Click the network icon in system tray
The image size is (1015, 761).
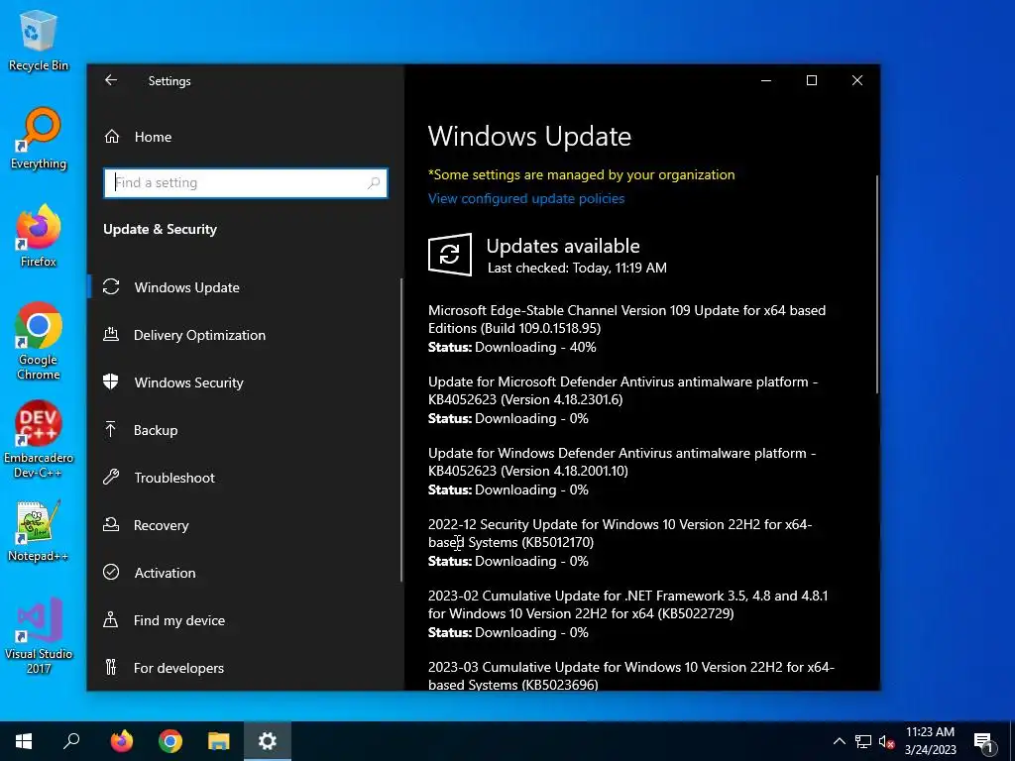pos(863,741)
